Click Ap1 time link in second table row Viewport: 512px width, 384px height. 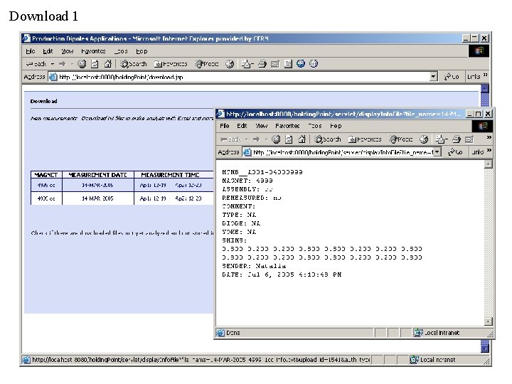[x=153, y=198]
